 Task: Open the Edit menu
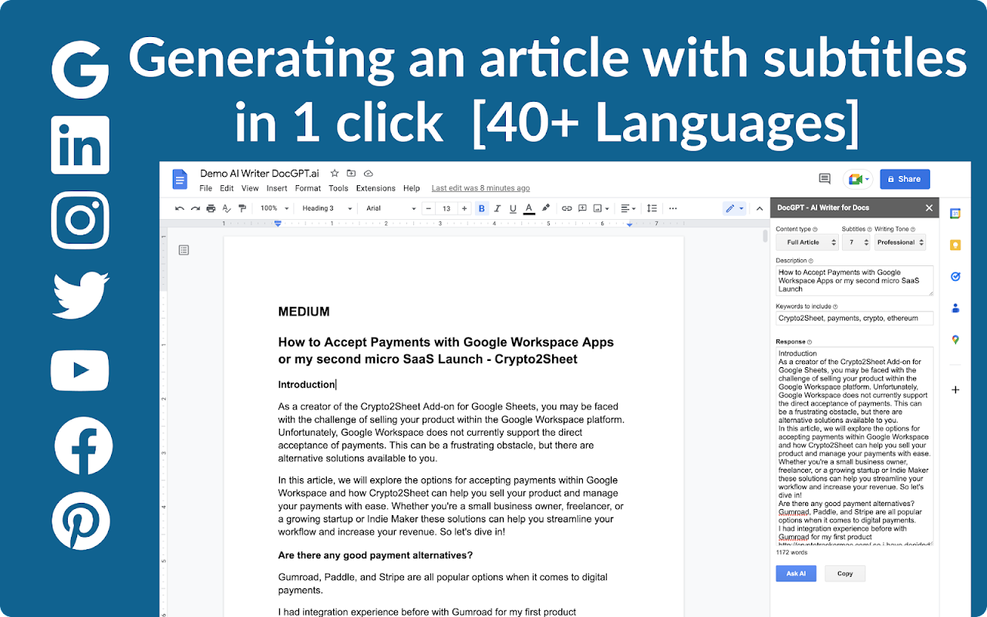227,188
